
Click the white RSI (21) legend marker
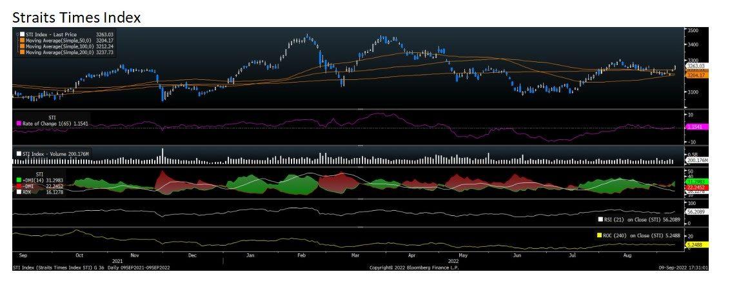coord(600,219)
